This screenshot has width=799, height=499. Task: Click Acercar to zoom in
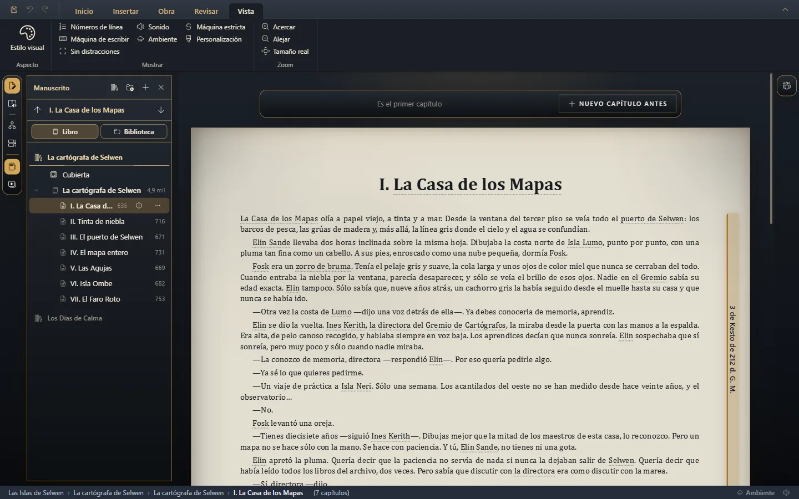[279, 27]
